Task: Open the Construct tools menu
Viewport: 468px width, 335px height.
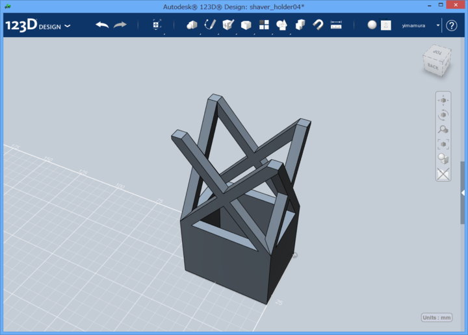Action: [x=228, y=25]
